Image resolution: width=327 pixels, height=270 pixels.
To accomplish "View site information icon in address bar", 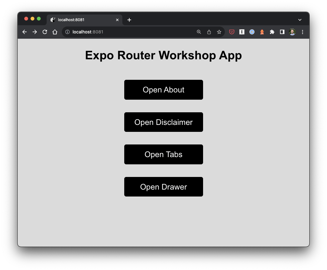I will click(x=67, y=32).
